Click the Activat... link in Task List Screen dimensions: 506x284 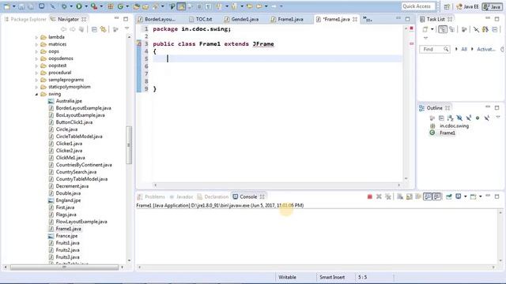tap(486, 49)
